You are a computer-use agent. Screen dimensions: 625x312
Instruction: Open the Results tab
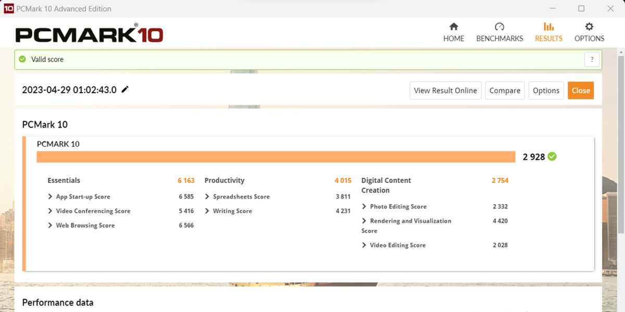tap(548, 32)
